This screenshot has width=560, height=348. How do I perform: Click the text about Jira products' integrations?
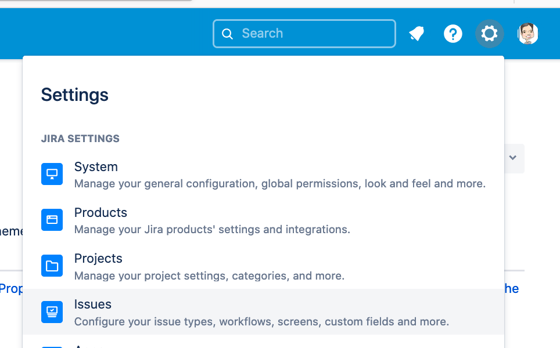point(212,229)
